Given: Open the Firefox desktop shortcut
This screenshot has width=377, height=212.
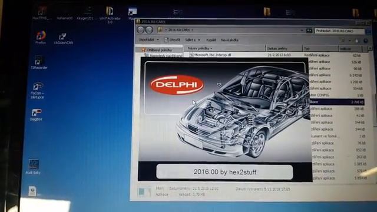Looking at the screenshot, I should [x=41, y=37].
